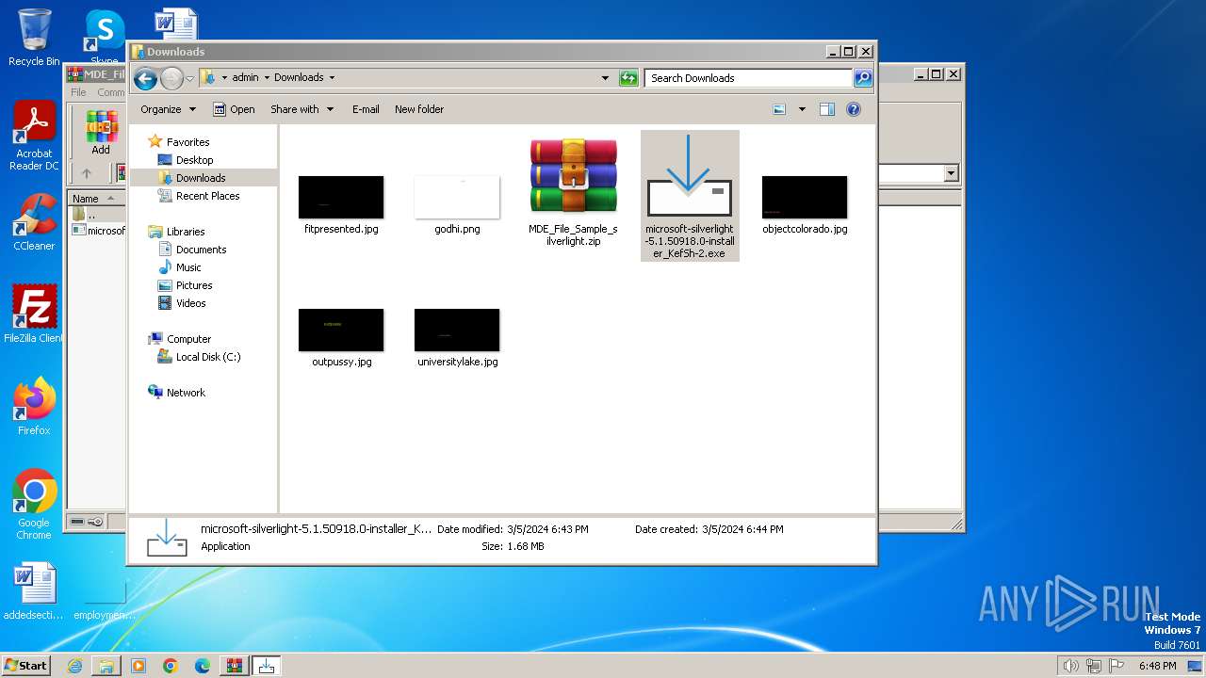1206x678 pixels.
Task: Click the grey Forward navigation arrow
Action: pos(171,78)
